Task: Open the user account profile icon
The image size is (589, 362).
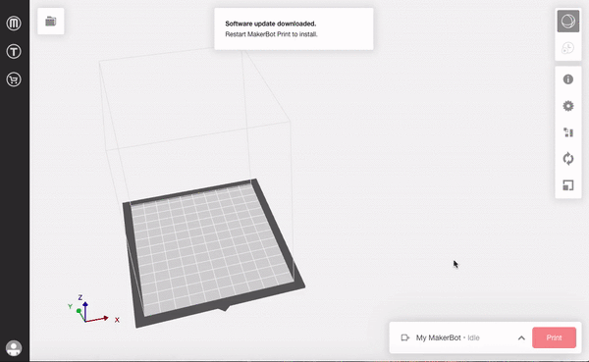Action: pos(14,348)
